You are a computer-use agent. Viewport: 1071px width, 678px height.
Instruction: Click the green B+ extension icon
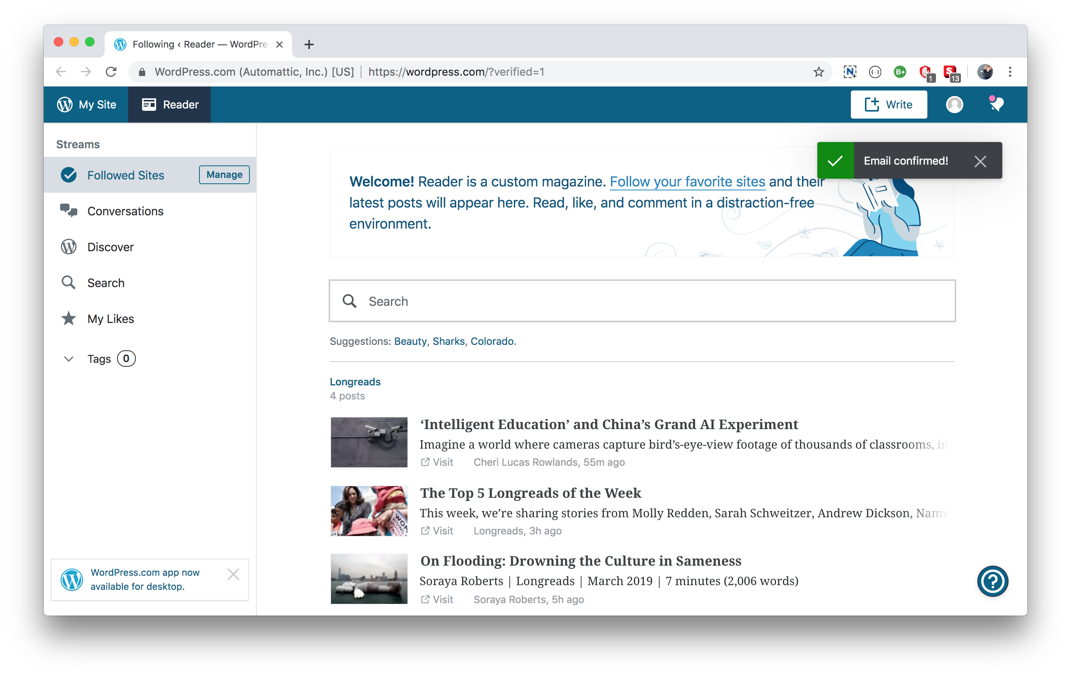(x=900, y=71)
